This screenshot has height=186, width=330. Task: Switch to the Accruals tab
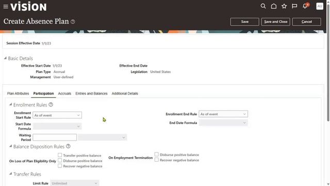[64, 94]
